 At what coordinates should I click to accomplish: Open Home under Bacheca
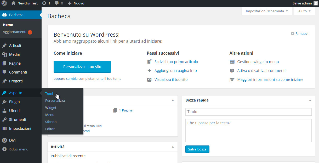(8, 25)
